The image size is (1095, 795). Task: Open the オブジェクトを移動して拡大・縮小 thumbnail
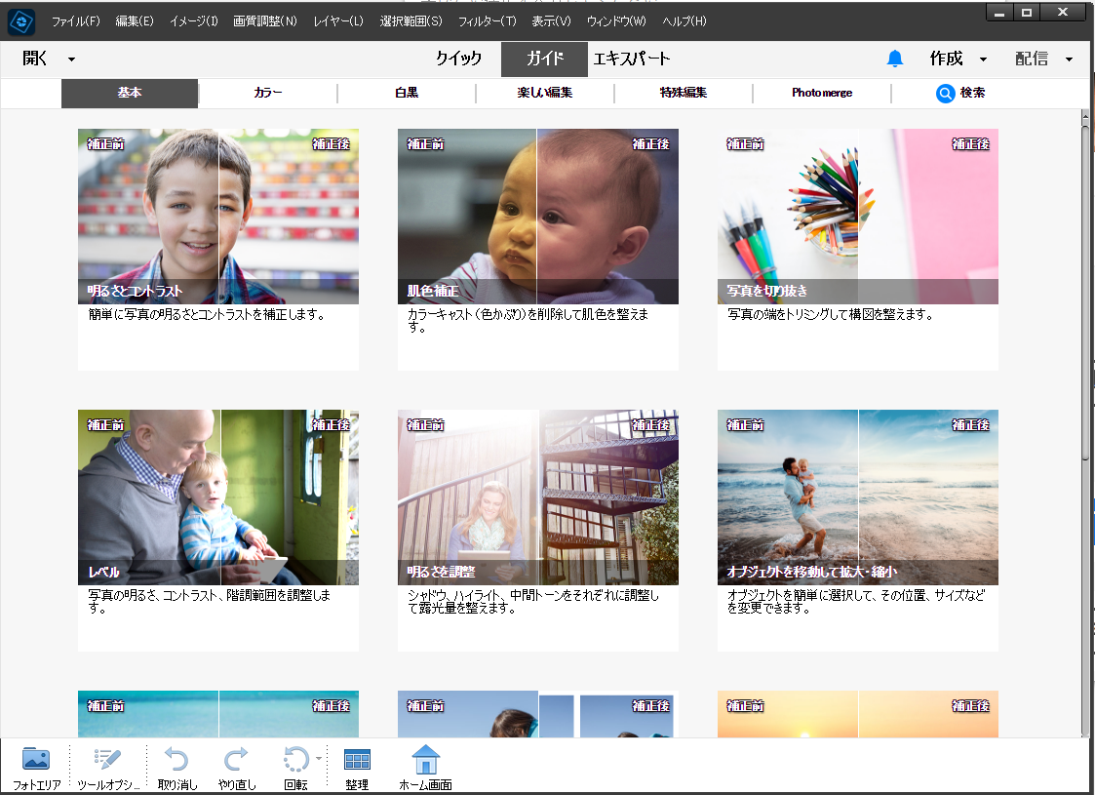pyautogui.click(x=857, y=497)
